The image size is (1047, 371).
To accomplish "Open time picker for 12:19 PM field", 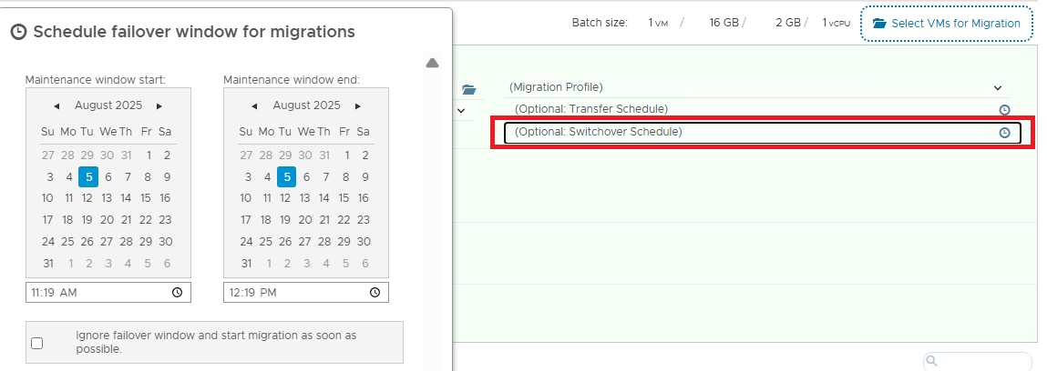I will point(375,293).
